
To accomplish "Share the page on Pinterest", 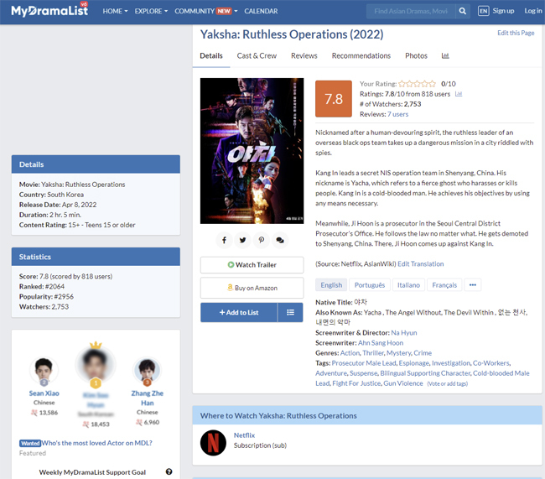I will click(x=262, y=240).
